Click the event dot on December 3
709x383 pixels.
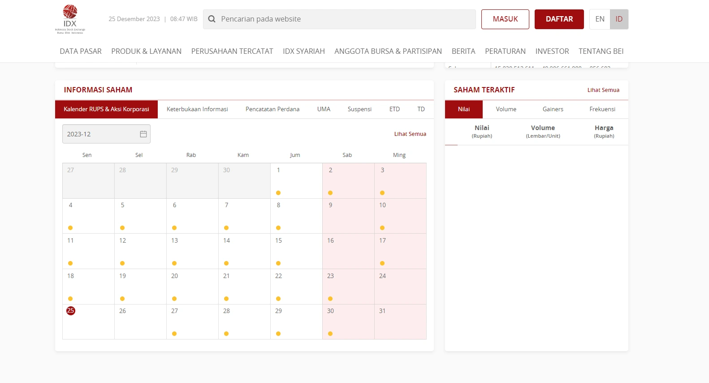[x=382, y=193]
